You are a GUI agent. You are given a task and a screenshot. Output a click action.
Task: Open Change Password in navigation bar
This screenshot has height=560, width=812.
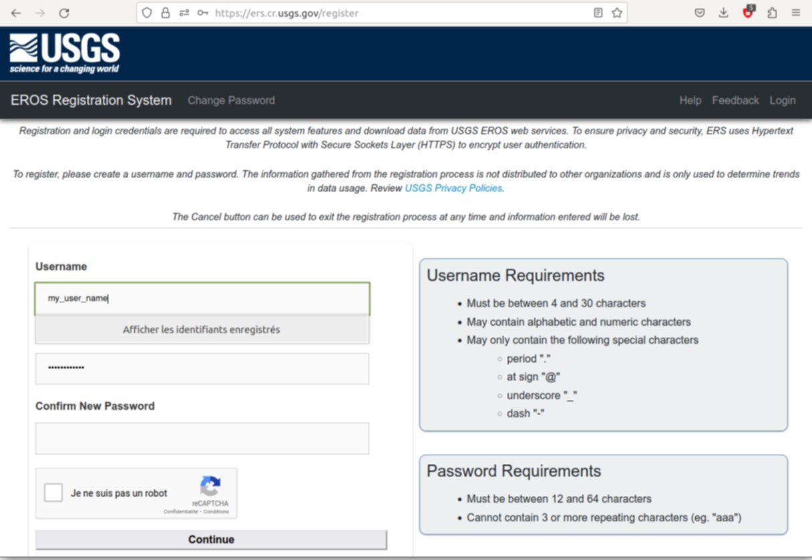231,100
